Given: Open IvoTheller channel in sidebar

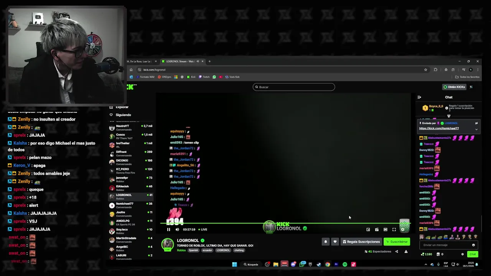Looking at the screenshot, I should pyautogui.click(x=131, y=145).
